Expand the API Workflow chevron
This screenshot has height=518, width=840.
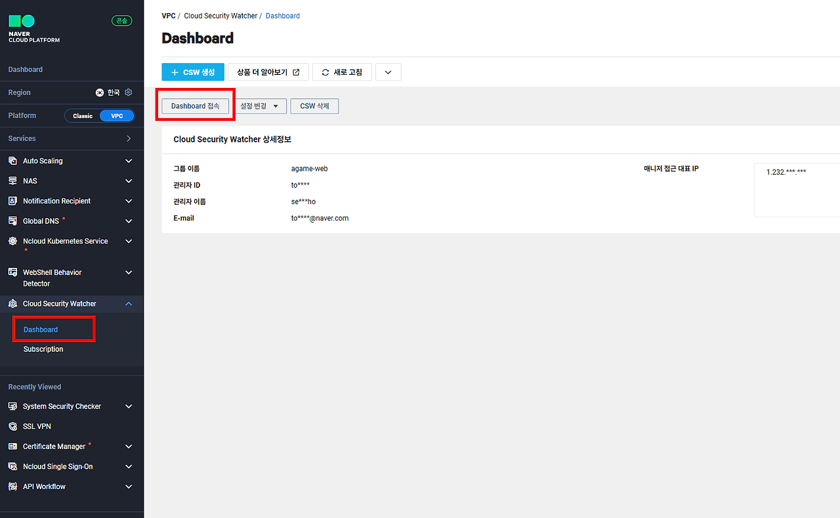129,486
